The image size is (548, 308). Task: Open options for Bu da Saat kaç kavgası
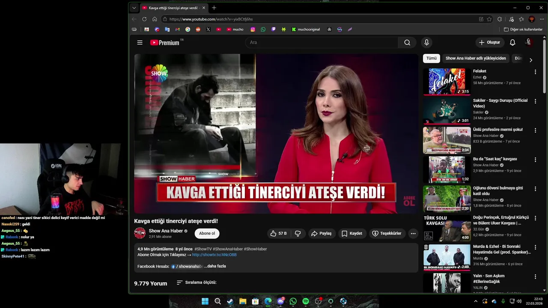(x=535, y=160)
